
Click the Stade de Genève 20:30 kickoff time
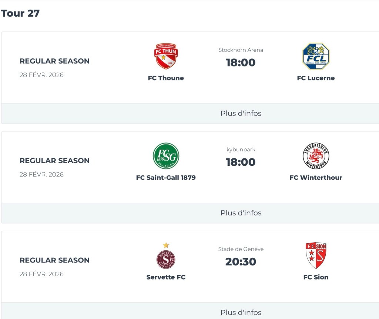pyautogui.click(x=241, y=262)
